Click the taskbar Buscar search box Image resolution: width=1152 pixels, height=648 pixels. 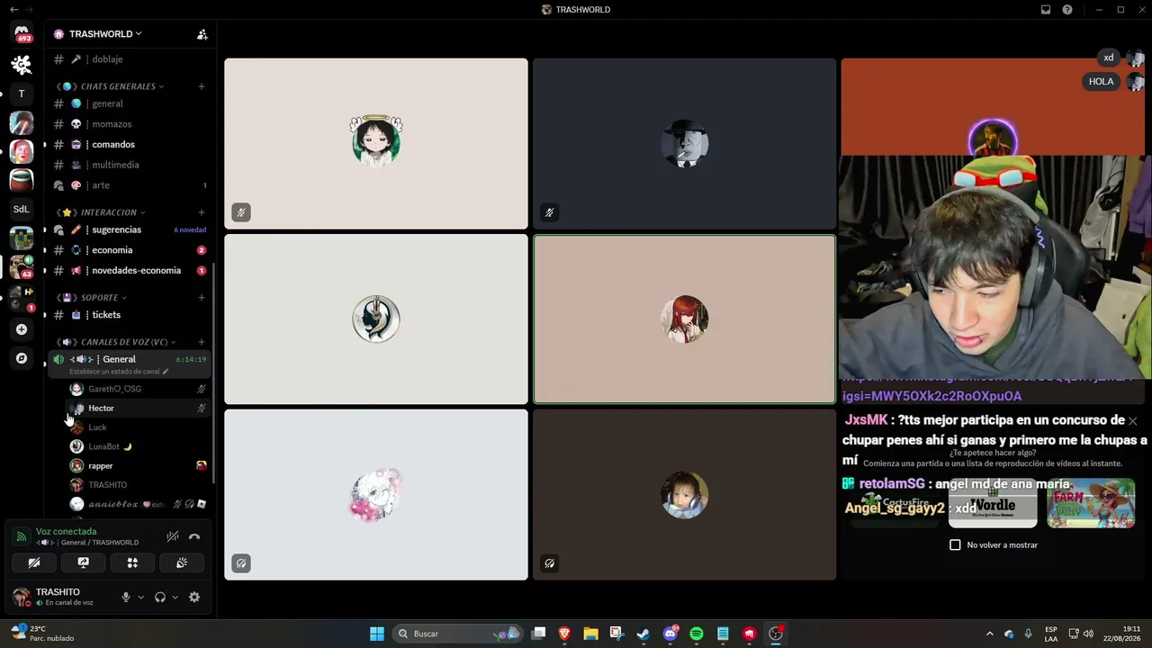[x=458, y=634]
